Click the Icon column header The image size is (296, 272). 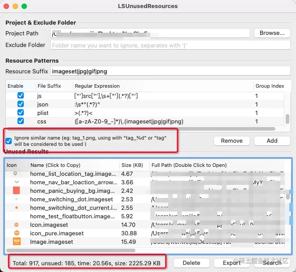coord(12,165)
